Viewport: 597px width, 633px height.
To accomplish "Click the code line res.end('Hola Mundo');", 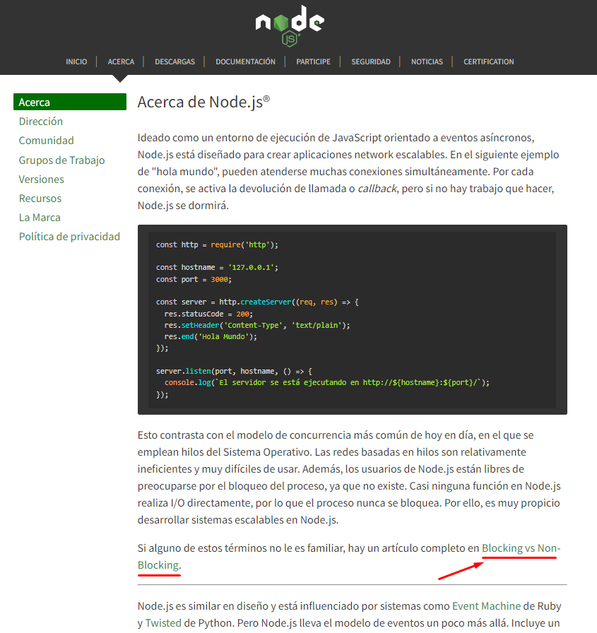I will pos(211,337).
